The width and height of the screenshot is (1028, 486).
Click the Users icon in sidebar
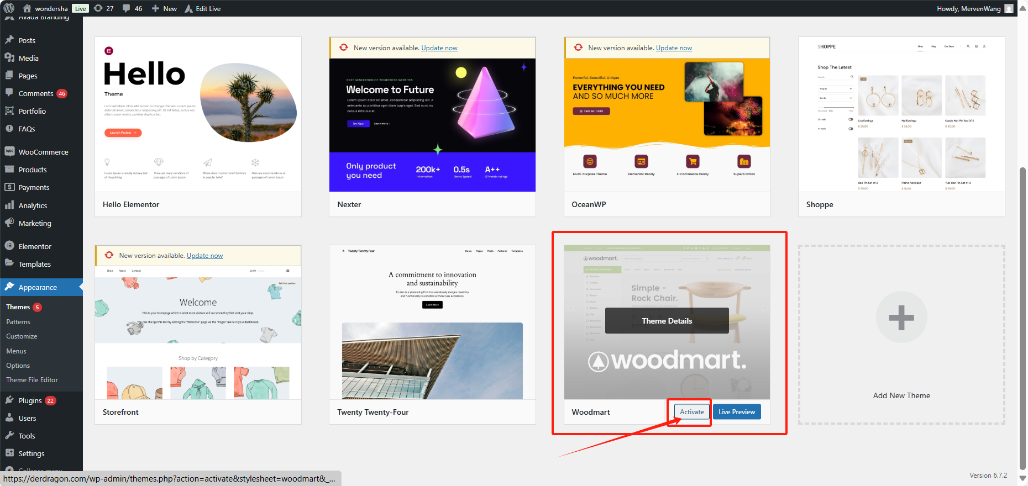tap(9, 418)
